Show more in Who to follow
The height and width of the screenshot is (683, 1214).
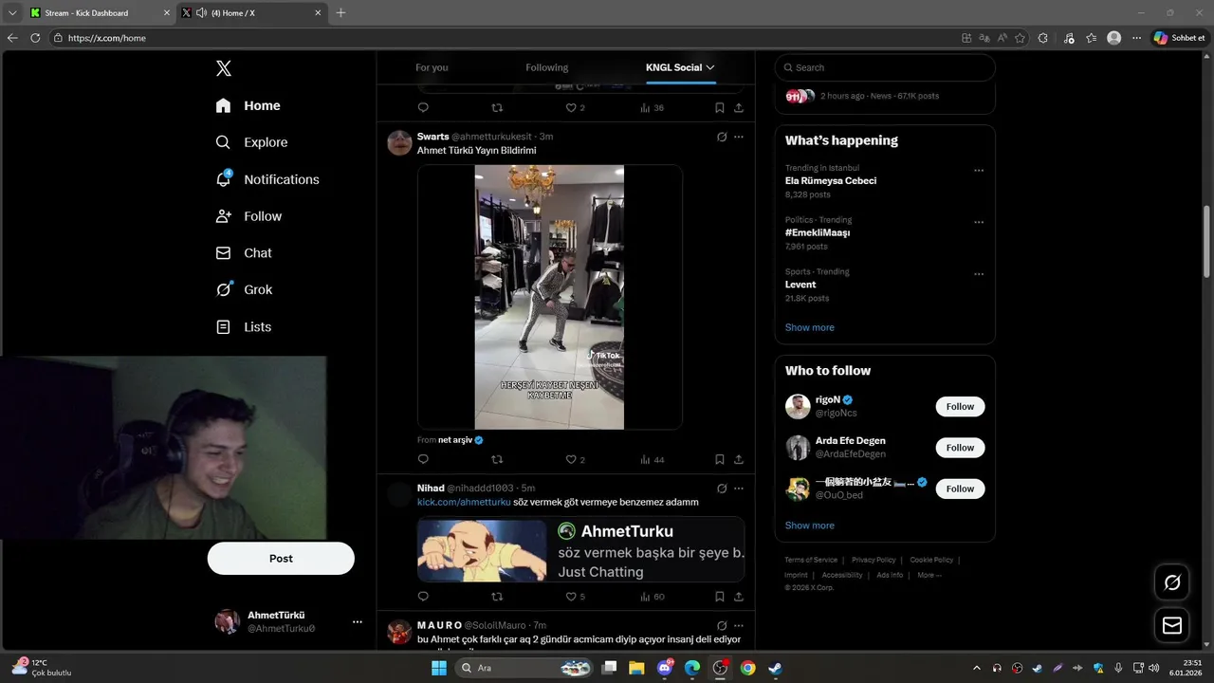click(x=809, y=526)
